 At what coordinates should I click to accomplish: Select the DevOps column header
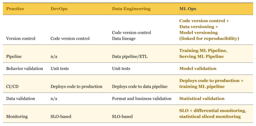(x=59, y=9)
